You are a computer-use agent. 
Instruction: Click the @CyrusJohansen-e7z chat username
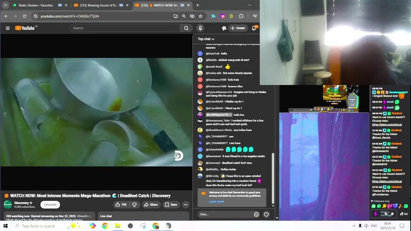point(219,92)
